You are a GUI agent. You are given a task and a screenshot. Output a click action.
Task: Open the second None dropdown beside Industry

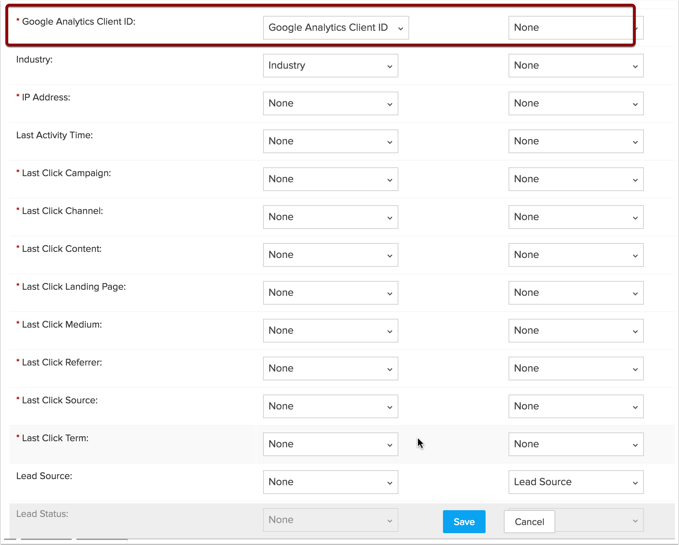click(576, 65)
